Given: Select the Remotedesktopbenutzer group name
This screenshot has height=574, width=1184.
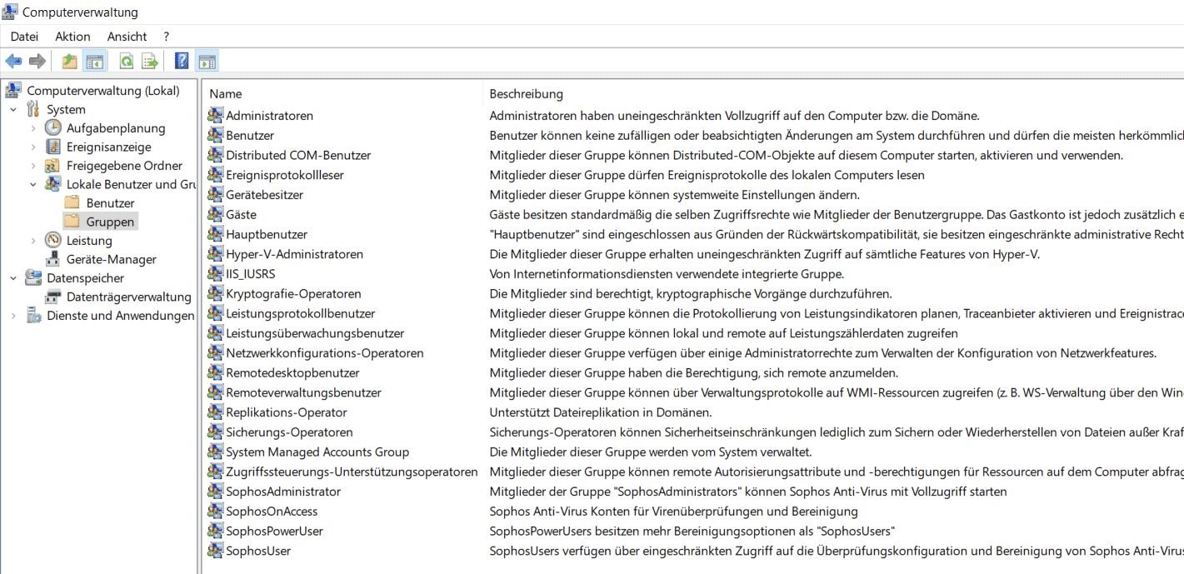Looking at the screenshot, I should pos(293,372).
